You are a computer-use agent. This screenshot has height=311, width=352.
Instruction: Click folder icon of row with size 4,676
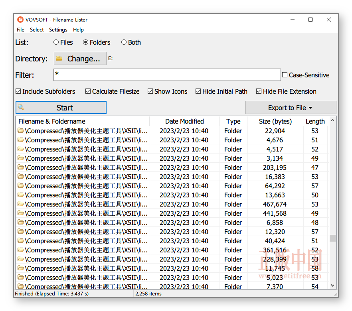click(21, 140)
